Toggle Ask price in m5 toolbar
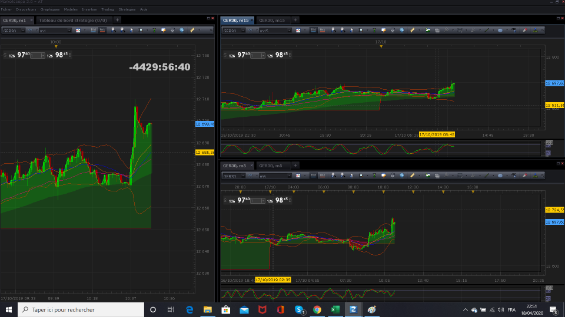The image size is (565, 317). (x=323, y=176)
